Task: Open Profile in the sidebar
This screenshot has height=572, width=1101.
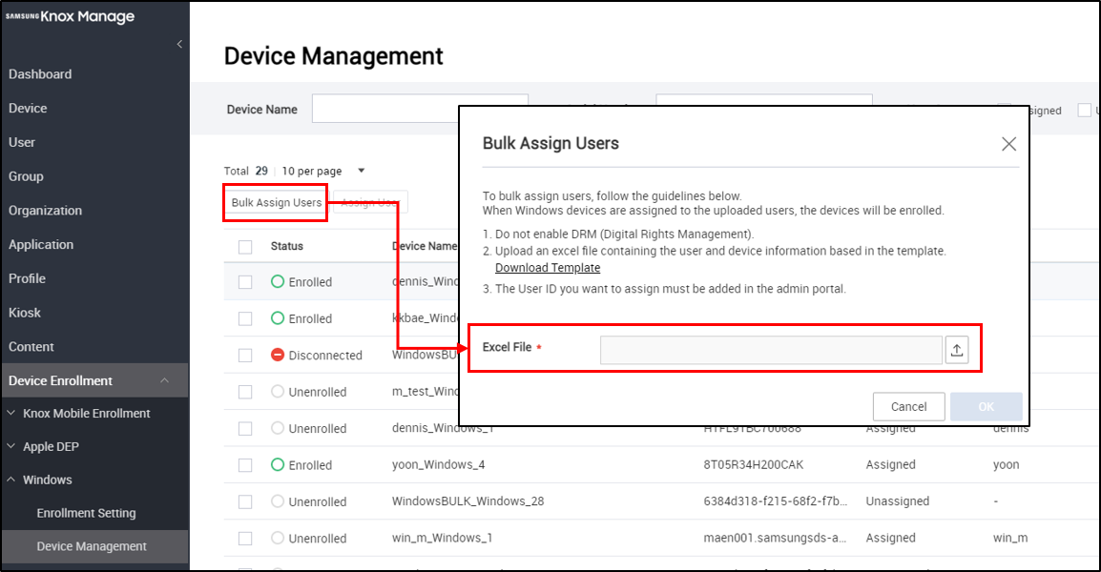Action: click(27, 278)
